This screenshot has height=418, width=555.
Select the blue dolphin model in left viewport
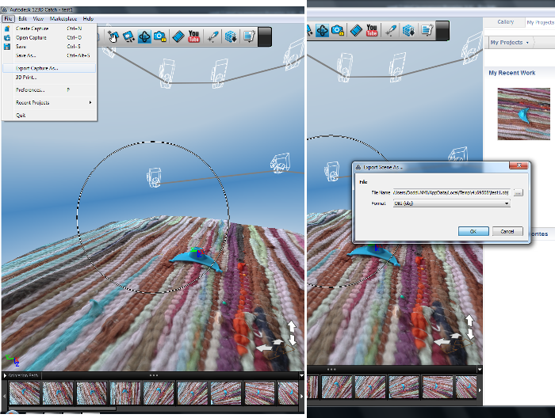click(195, 260)
